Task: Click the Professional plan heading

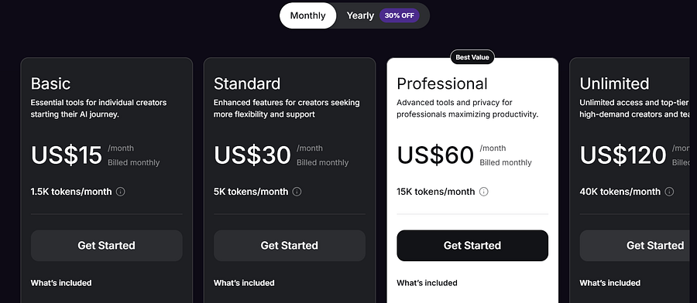Action: click(x=442, y=83)
